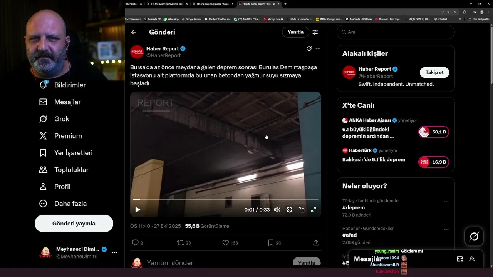This screenshot has height=277, width=493.
Task: Open ChatGPT bookmark
Action: click(x=441, y=19)
